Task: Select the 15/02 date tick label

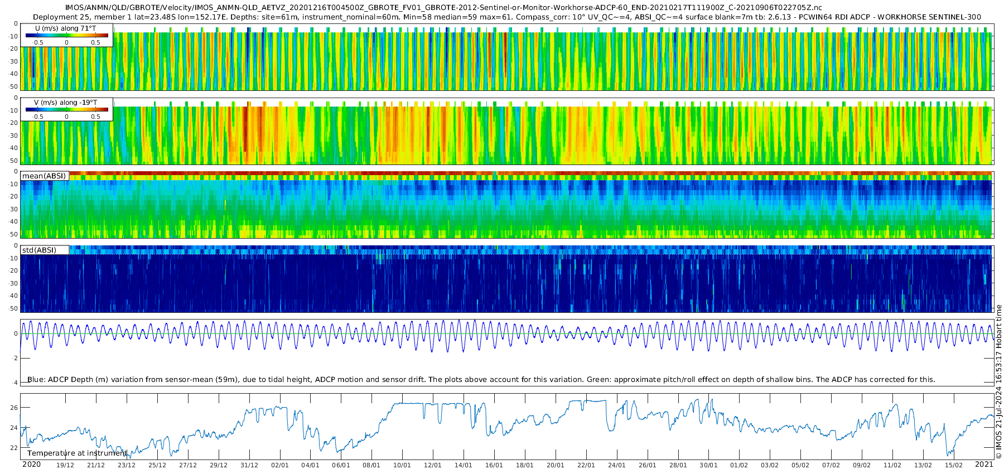Action: tap(953, 465)
